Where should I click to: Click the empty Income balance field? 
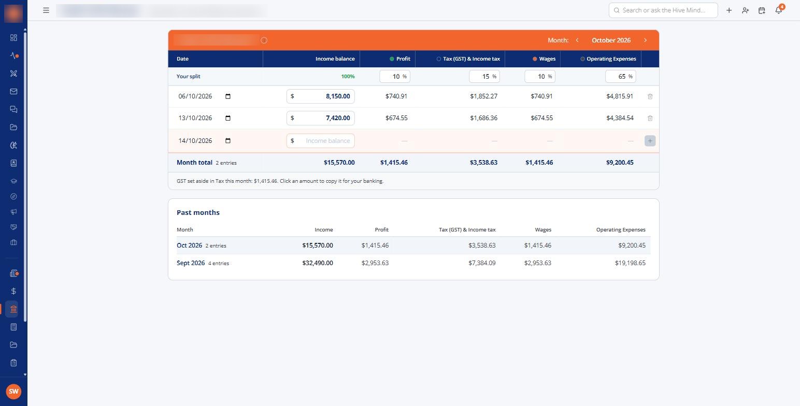coord(321,141)
